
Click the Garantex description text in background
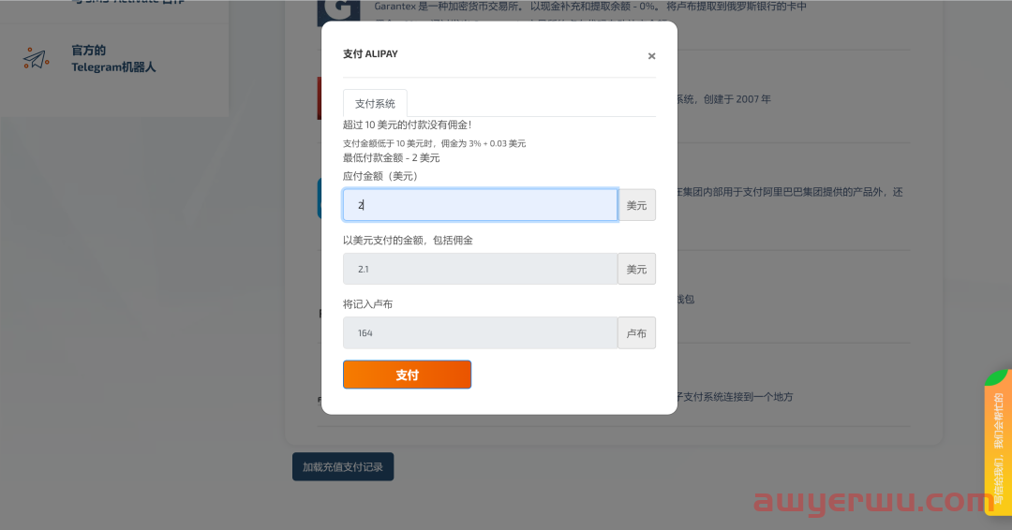point(590,7)
